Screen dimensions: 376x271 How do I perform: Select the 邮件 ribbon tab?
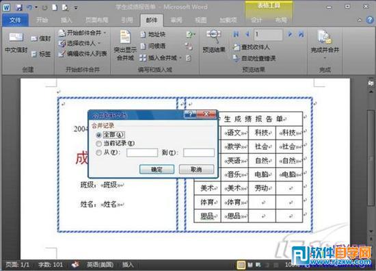point(152,20)
